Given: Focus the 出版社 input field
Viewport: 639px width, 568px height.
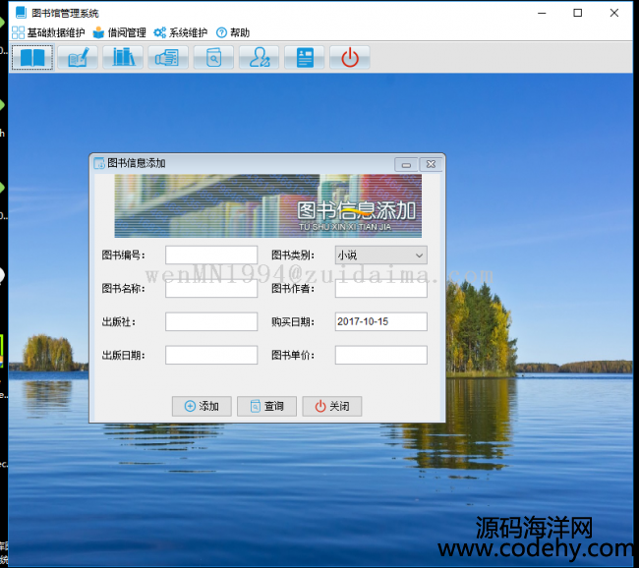Looking at the screenshot, I should (211, 321).
